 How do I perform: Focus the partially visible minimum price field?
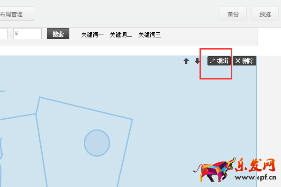4,34
